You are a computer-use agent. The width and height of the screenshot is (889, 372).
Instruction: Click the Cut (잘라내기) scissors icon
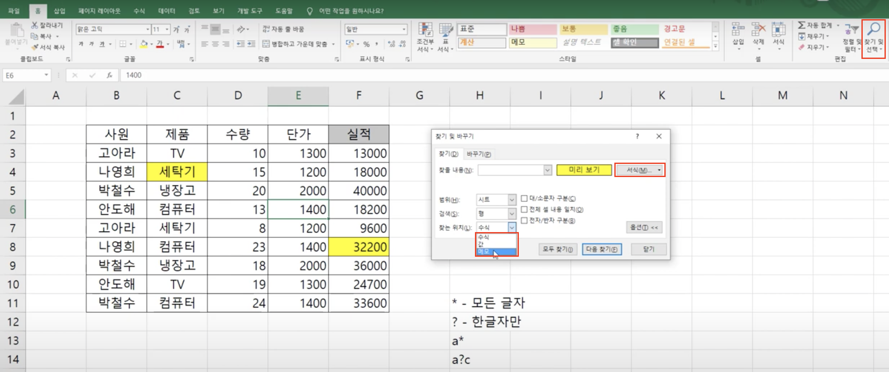pos(34,25)
